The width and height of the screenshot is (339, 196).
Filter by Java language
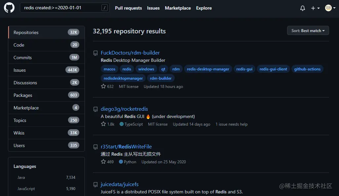pyautogui.click(x=46, y=177)
